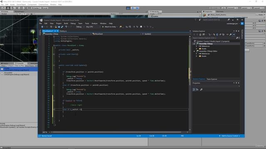Viewport: 266px width, 149px height.
Task: Select the Grounded log entry in Console
Action: pos(19,74)
